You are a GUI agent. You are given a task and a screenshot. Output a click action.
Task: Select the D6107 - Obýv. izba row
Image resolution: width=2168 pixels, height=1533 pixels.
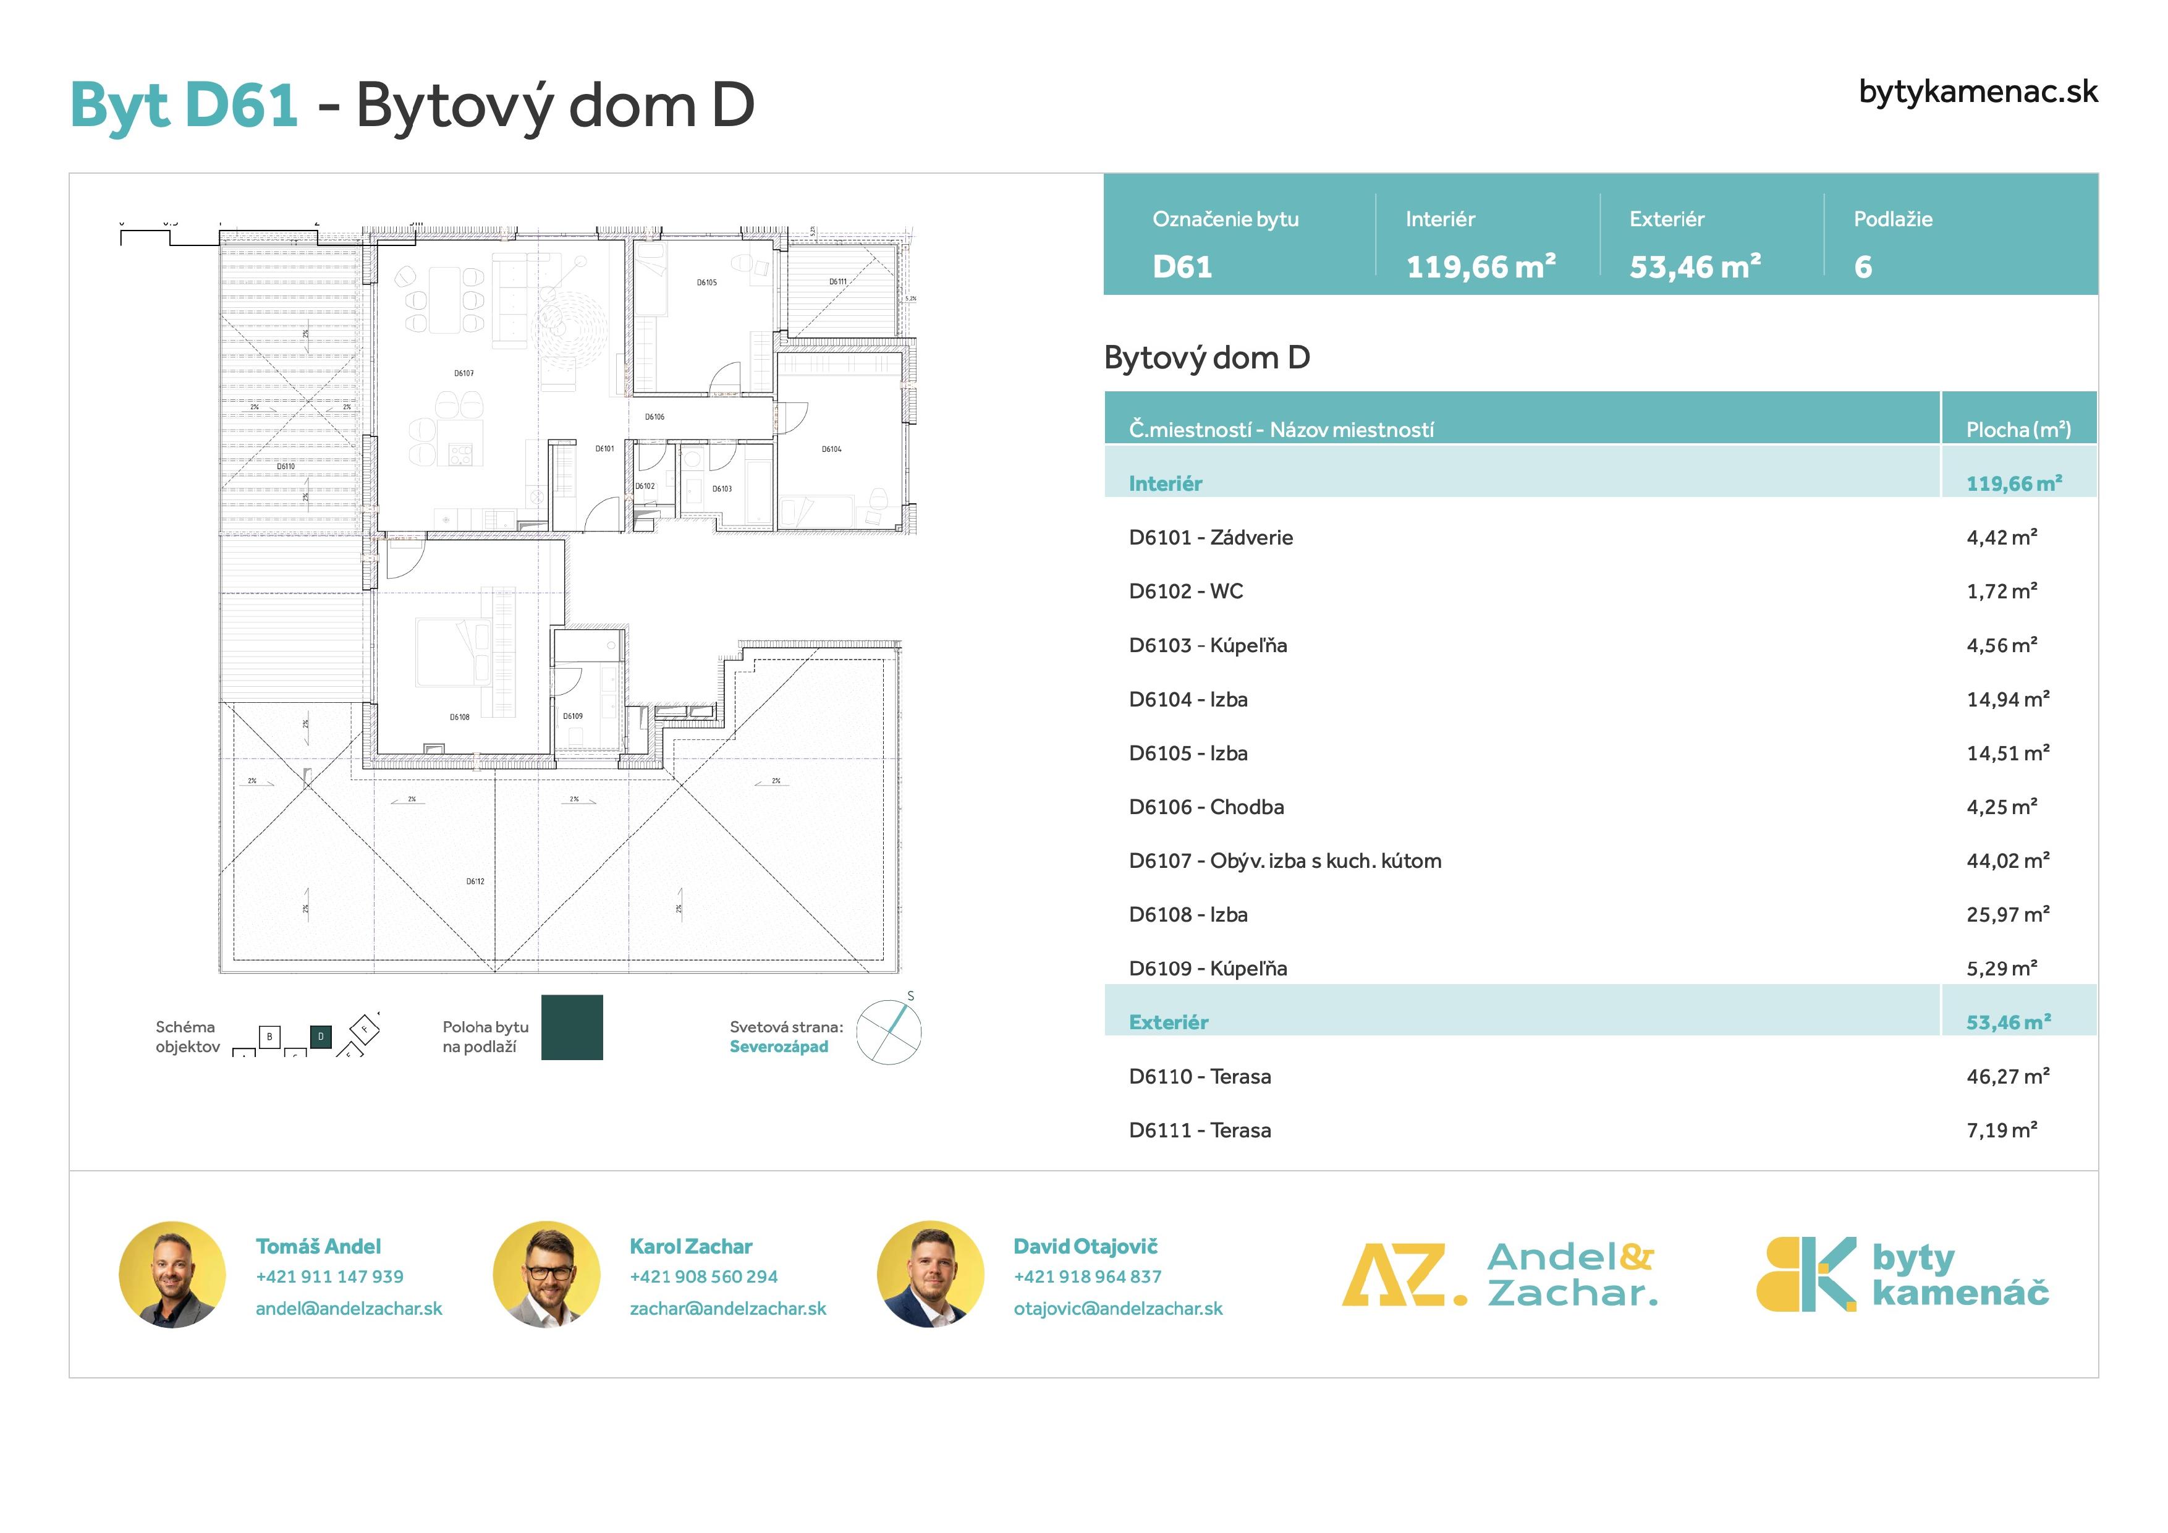point(1601,860)
